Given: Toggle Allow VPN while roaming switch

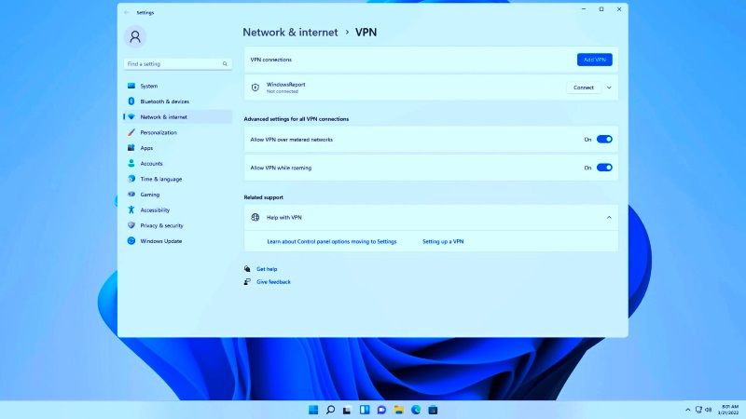Looking at the screenshot, I should [604, 168].
